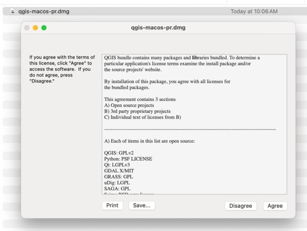Click the 'Today at 10:06 AM' date cell
This screenshot has height=231, width=307.
(254, 11)
